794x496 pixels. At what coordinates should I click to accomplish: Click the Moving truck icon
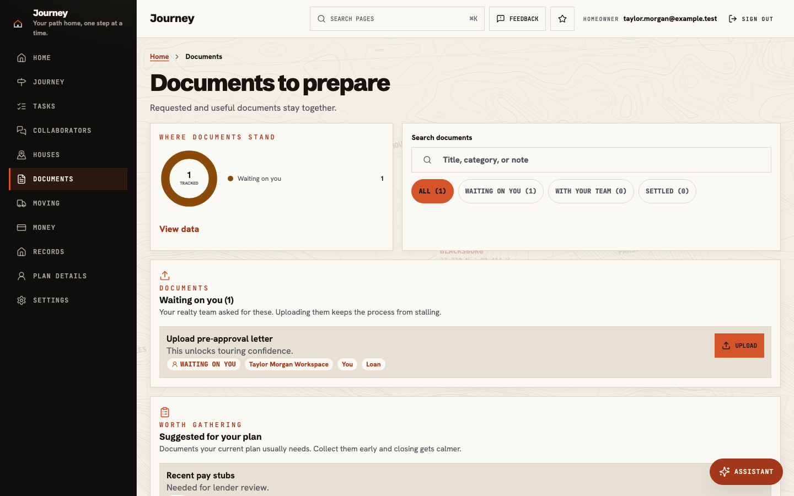coord(22,203)
